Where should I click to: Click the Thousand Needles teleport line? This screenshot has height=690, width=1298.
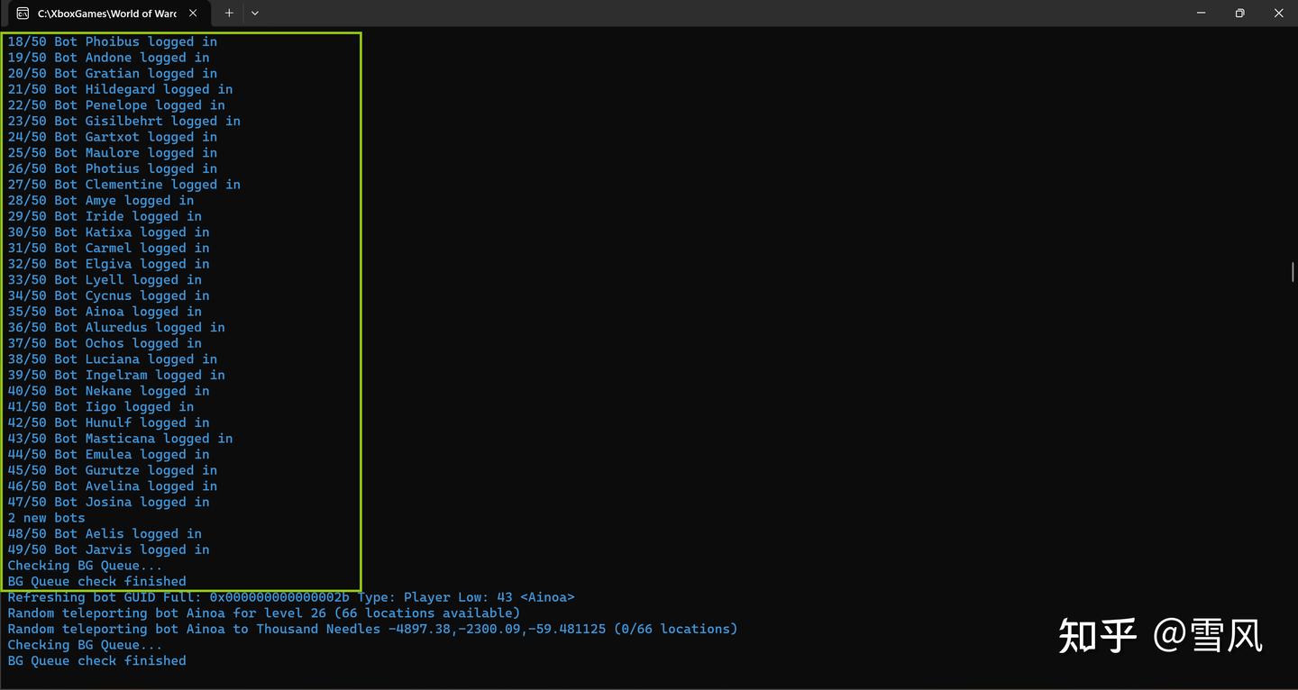pos(371,629)
